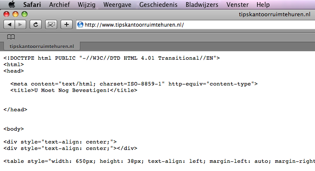Viewport: 315px width, 171px height.
Task: Open the Apple menu
Action: tap(12, 4)
